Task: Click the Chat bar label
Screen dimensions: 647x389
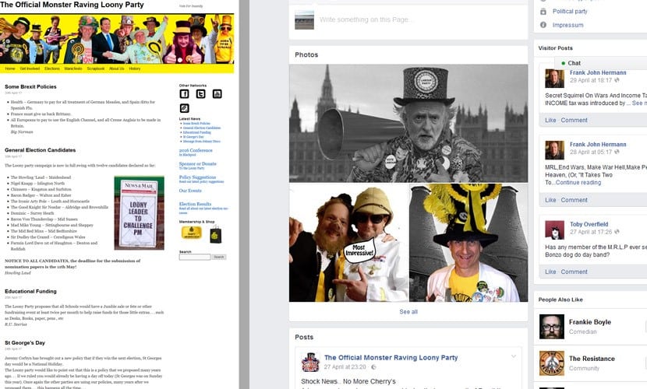Action: tap(574, 63)
